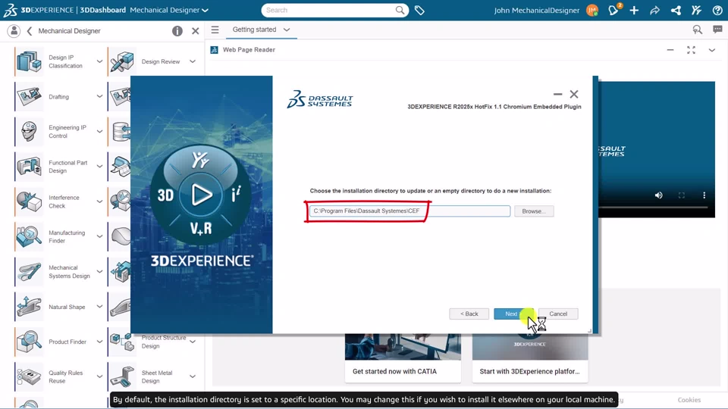Open the 3DEXPERIENCE compass logo in top bar

10,10
